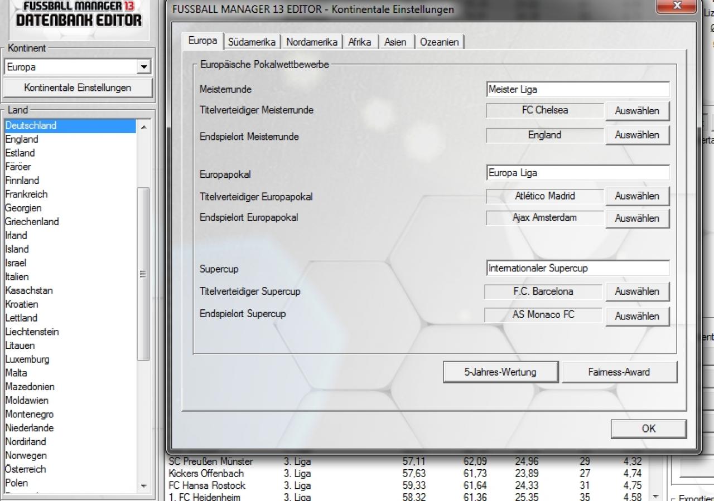Click Auswählen for Endspielort Meisterrunde England
Screen dimensions: 714x501
coord(637,135)
